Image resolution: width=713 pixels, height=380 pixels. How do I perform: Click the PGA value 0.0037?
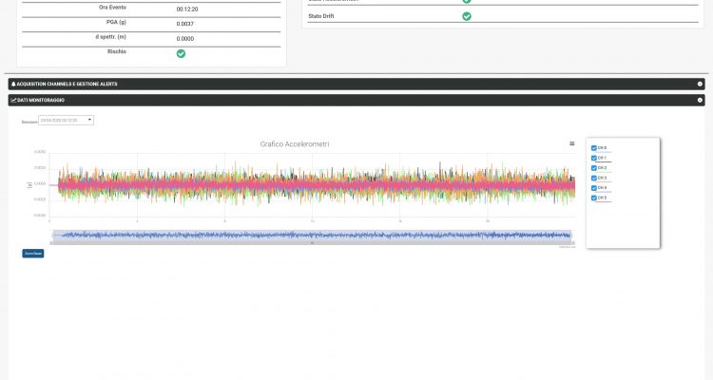(185, 24)
